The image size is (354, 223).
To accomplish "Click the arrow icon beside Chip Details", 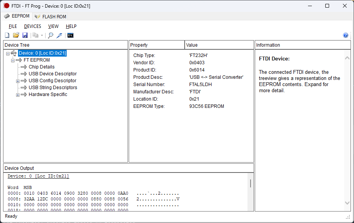I will pos(24,67).
